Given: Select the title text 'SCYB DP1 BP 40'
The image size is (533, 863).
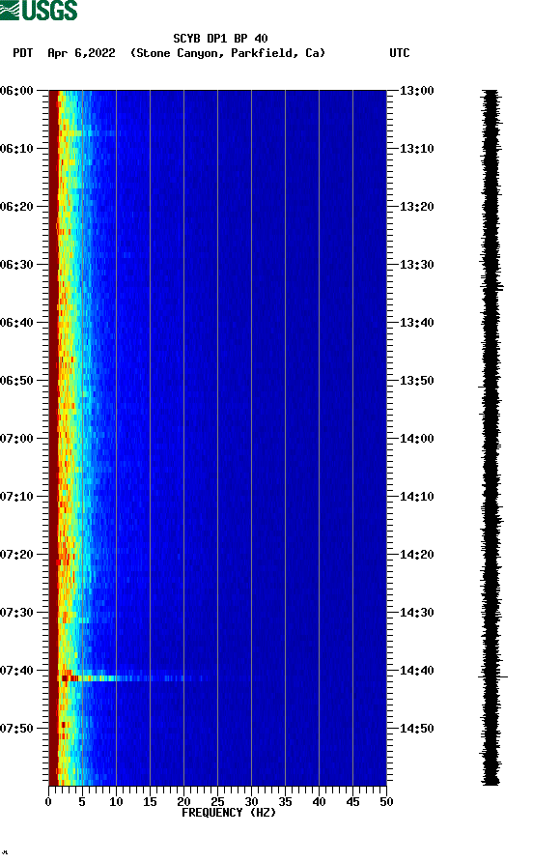Looking at the screenshot, I should click(x=220, y=39).
